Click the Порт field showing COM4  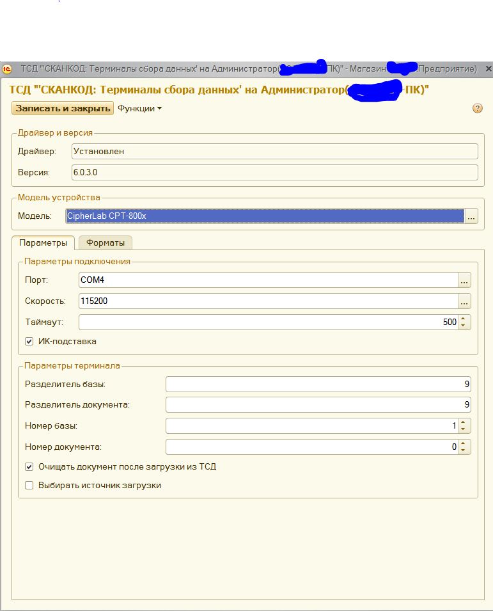pyautogui.click(x=267, y=280)
